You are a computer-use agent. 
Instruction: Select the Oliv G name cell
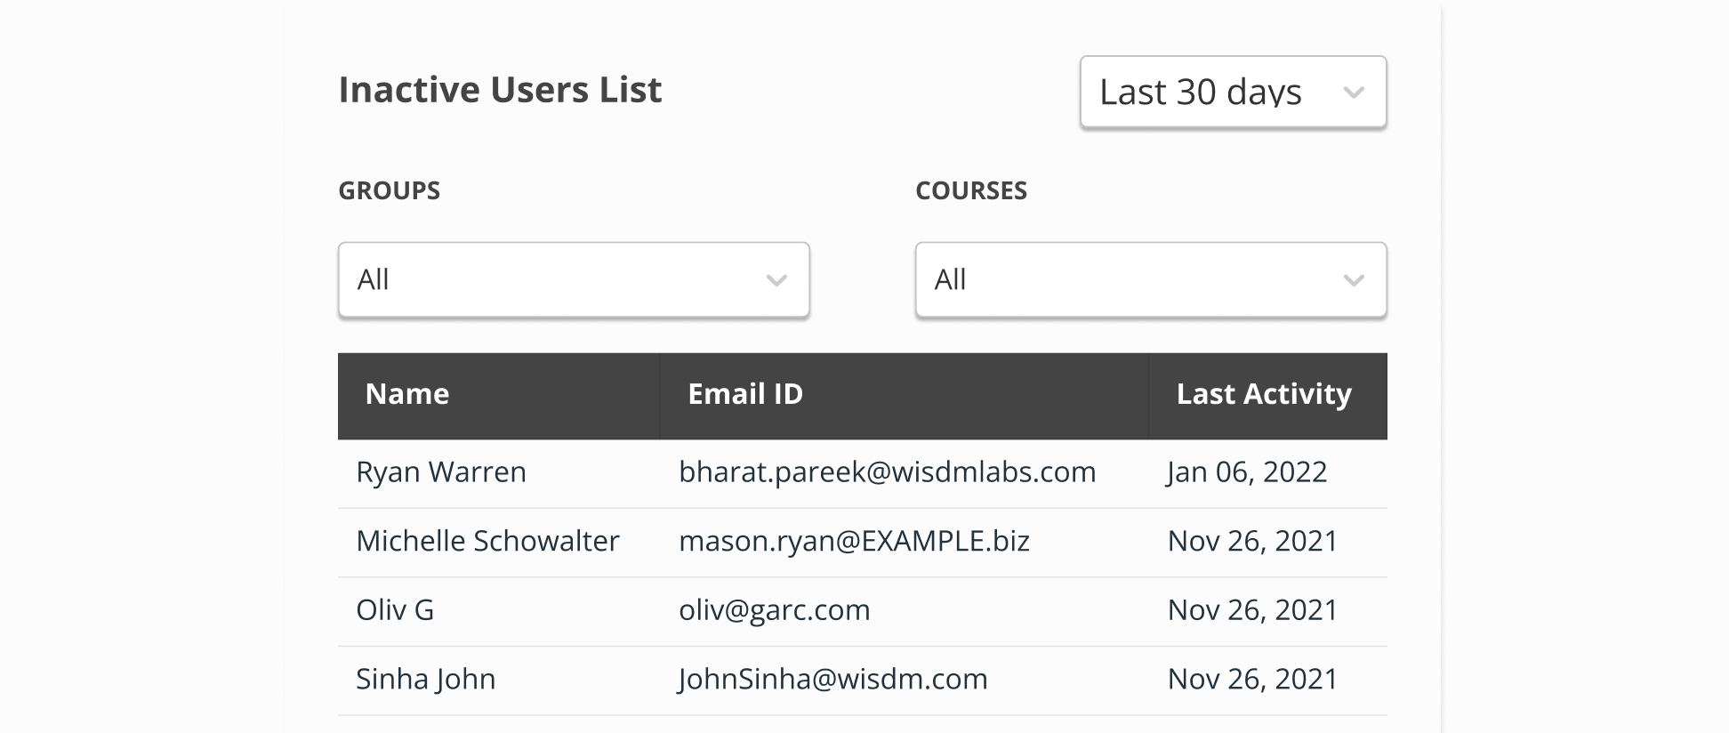click(x=395, y=610)
